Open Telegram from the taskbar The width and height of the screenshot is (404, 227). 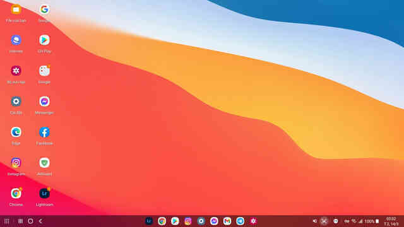tap(240, 221)
